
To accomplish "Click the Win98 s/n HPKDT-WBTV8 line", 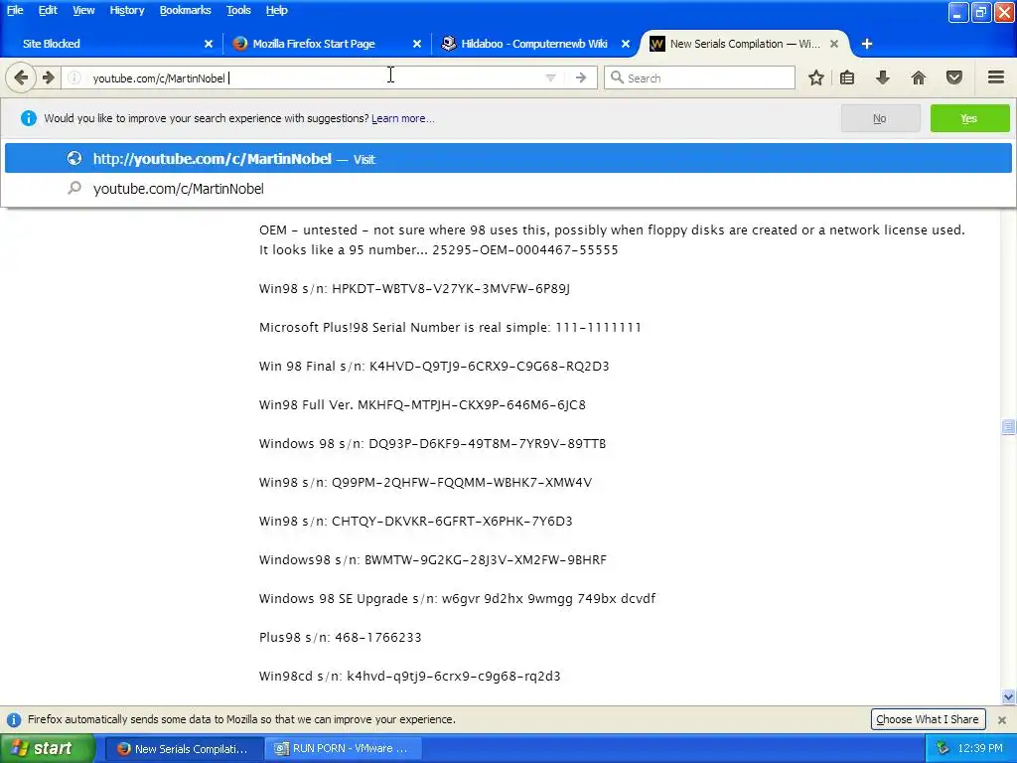I will pos(414,289).
